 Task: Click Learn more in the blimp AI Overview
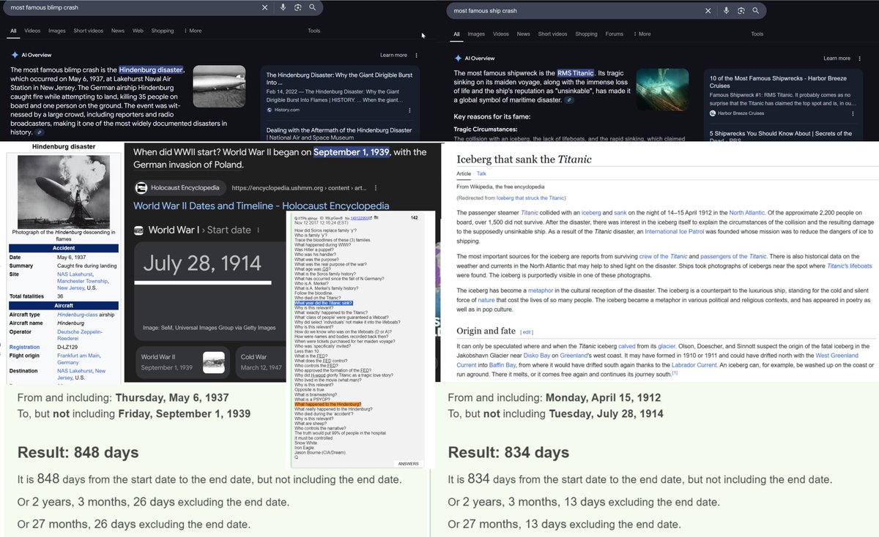tap(393, 55)
